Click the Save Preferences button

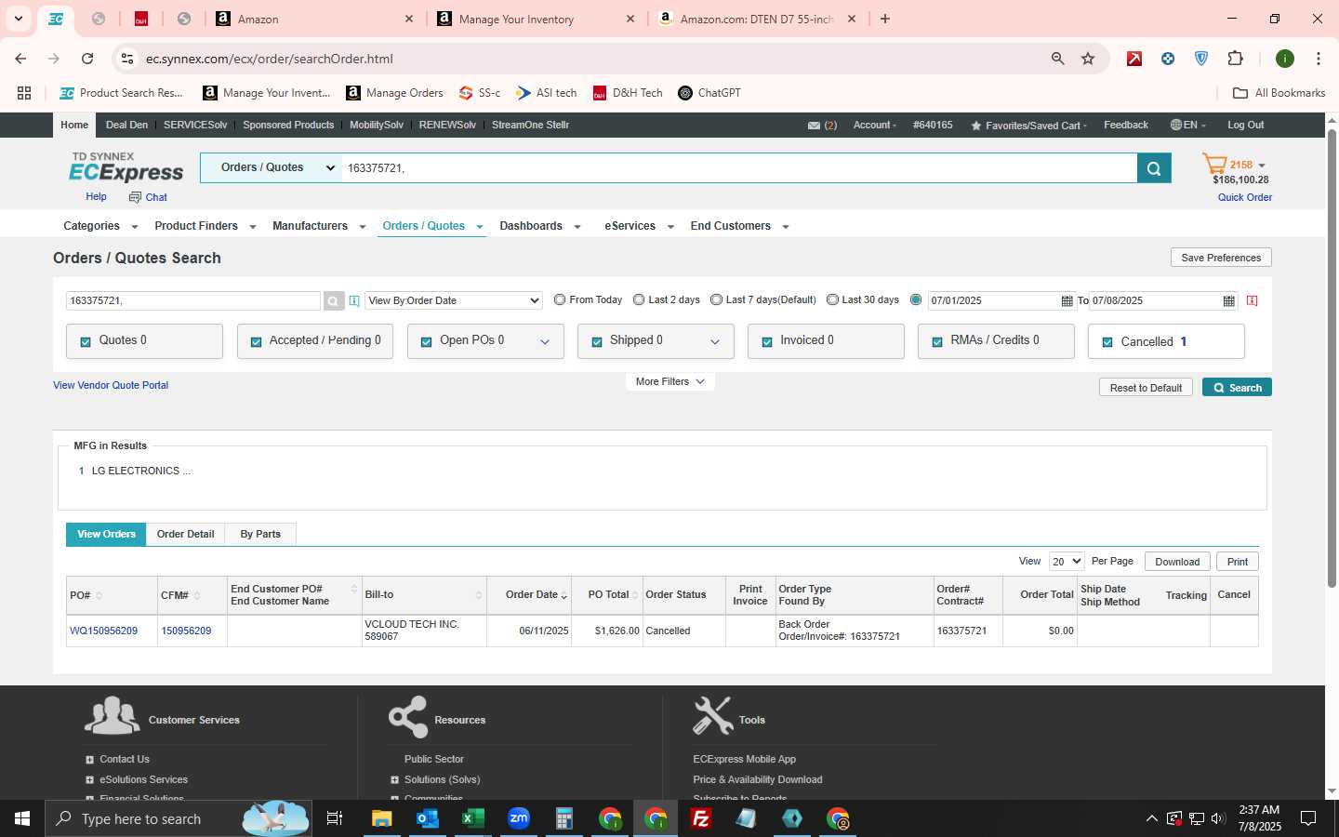tap(1221, 258)
